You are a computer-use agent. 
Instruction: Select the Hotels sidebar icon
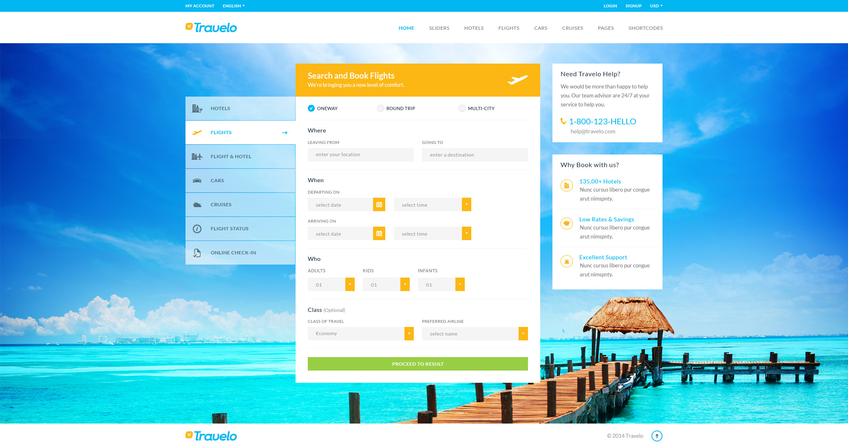click(x=197, y=108)
